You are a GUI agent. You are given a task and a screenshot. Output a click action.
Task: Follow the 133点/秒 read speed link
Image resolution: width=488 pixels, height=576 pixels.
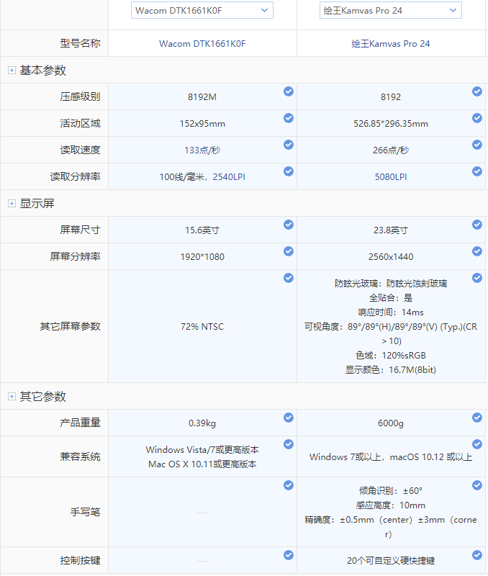[x=202, y=150]
